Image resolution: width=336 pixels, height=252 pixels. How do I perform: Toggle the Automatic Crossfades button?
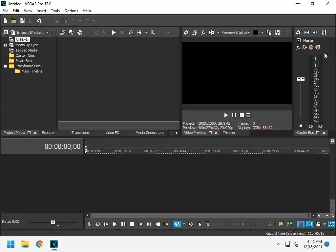coord(309,224)
